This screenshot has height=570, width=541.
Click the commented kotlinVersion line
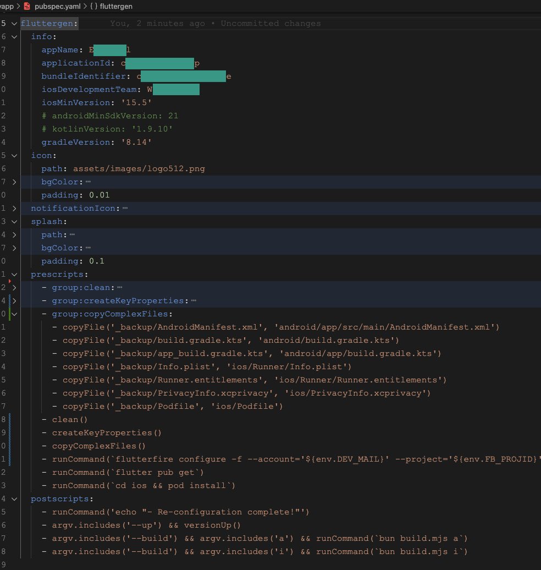107,129
